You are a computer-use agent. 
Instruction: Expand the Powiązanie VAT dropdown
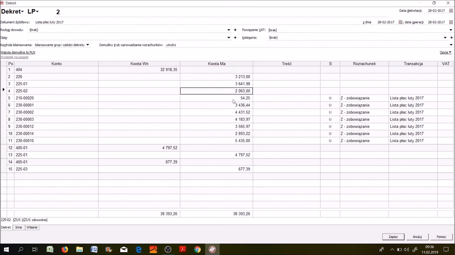451,30
